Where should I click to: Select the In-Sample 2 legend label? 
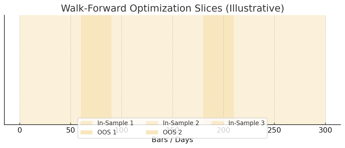click(181, 123)
